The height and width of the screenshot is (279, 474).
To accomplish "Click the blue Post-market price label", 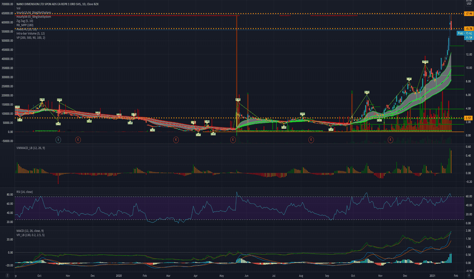I will tap(465, 33).
